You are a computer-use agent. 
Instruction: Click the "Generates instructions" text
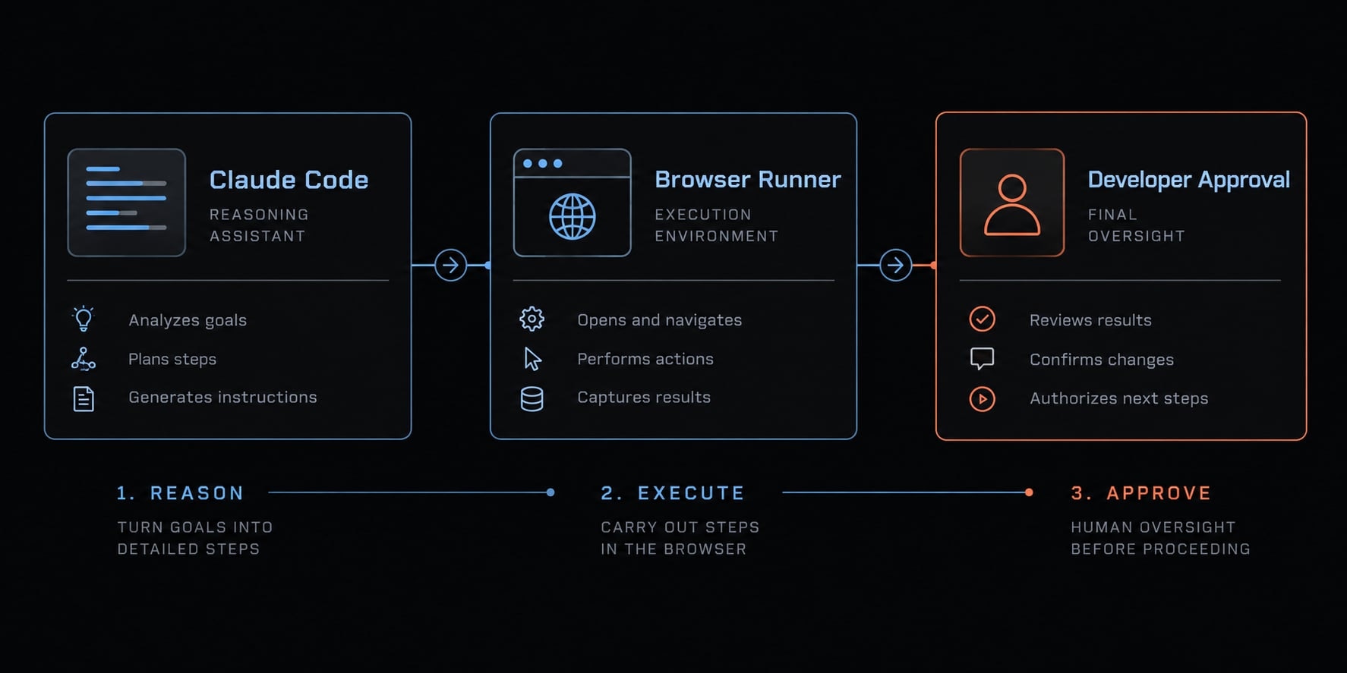click(x=222, y=397)
